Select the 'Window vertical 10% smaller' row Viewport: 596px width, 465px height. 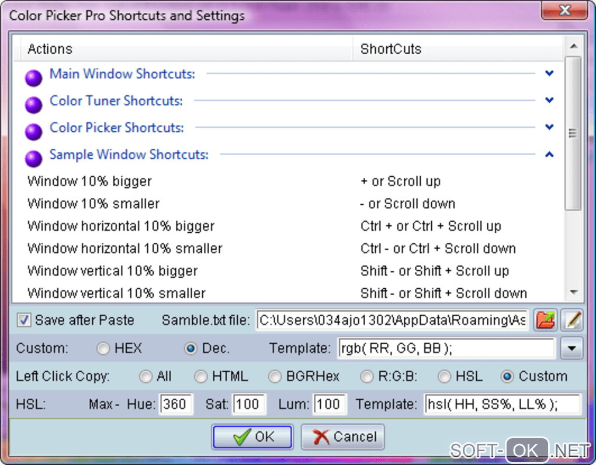(x=288, y=293)
